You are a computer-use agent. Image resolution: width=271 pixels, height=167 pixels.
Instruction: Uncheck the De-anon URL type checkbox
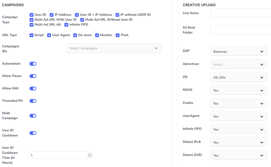tap(75, 35)
